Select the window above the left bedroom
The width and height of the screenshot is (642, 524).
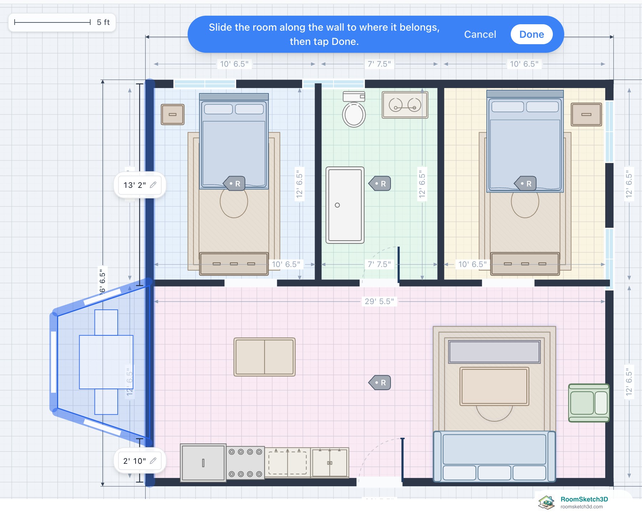205,84
